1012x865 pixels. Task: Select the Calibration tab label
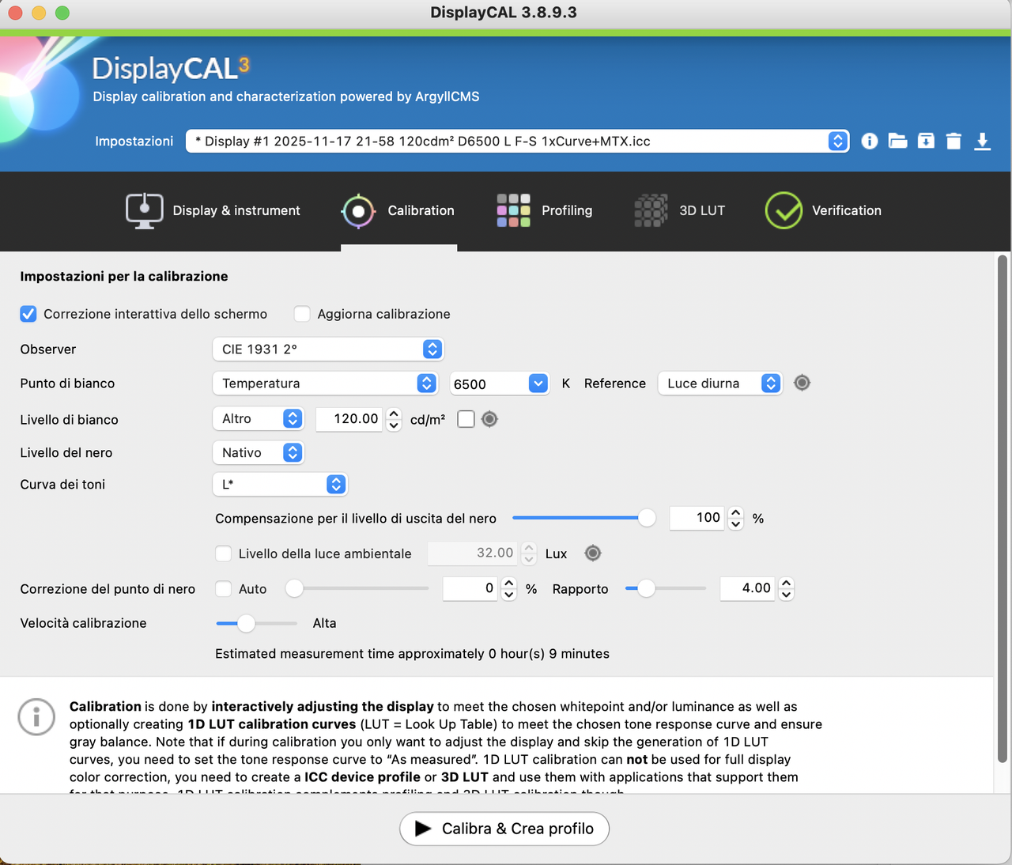421,210
